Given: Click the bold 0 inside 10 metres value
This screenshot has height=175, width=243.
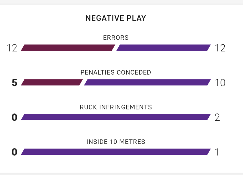Looking at the screenshot, I should click(x=14, y=152).
